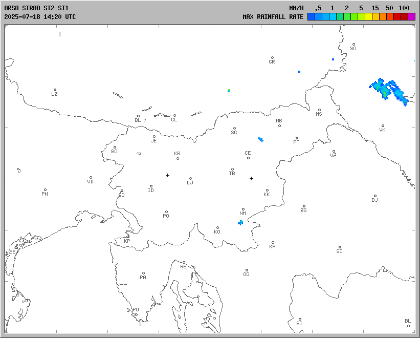This screenshot has width=420, height=338.
Task: Click the BJ station marker
Action: [375, 196]
